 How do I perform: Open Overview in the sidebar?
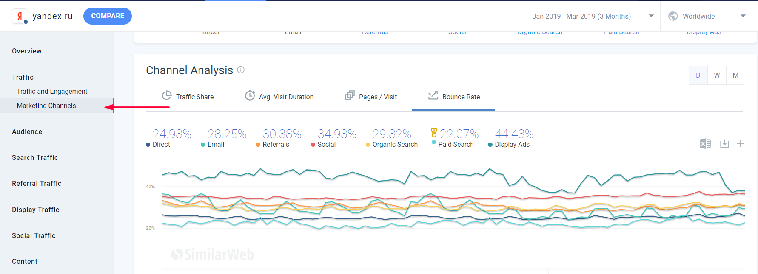click(27, 51)
